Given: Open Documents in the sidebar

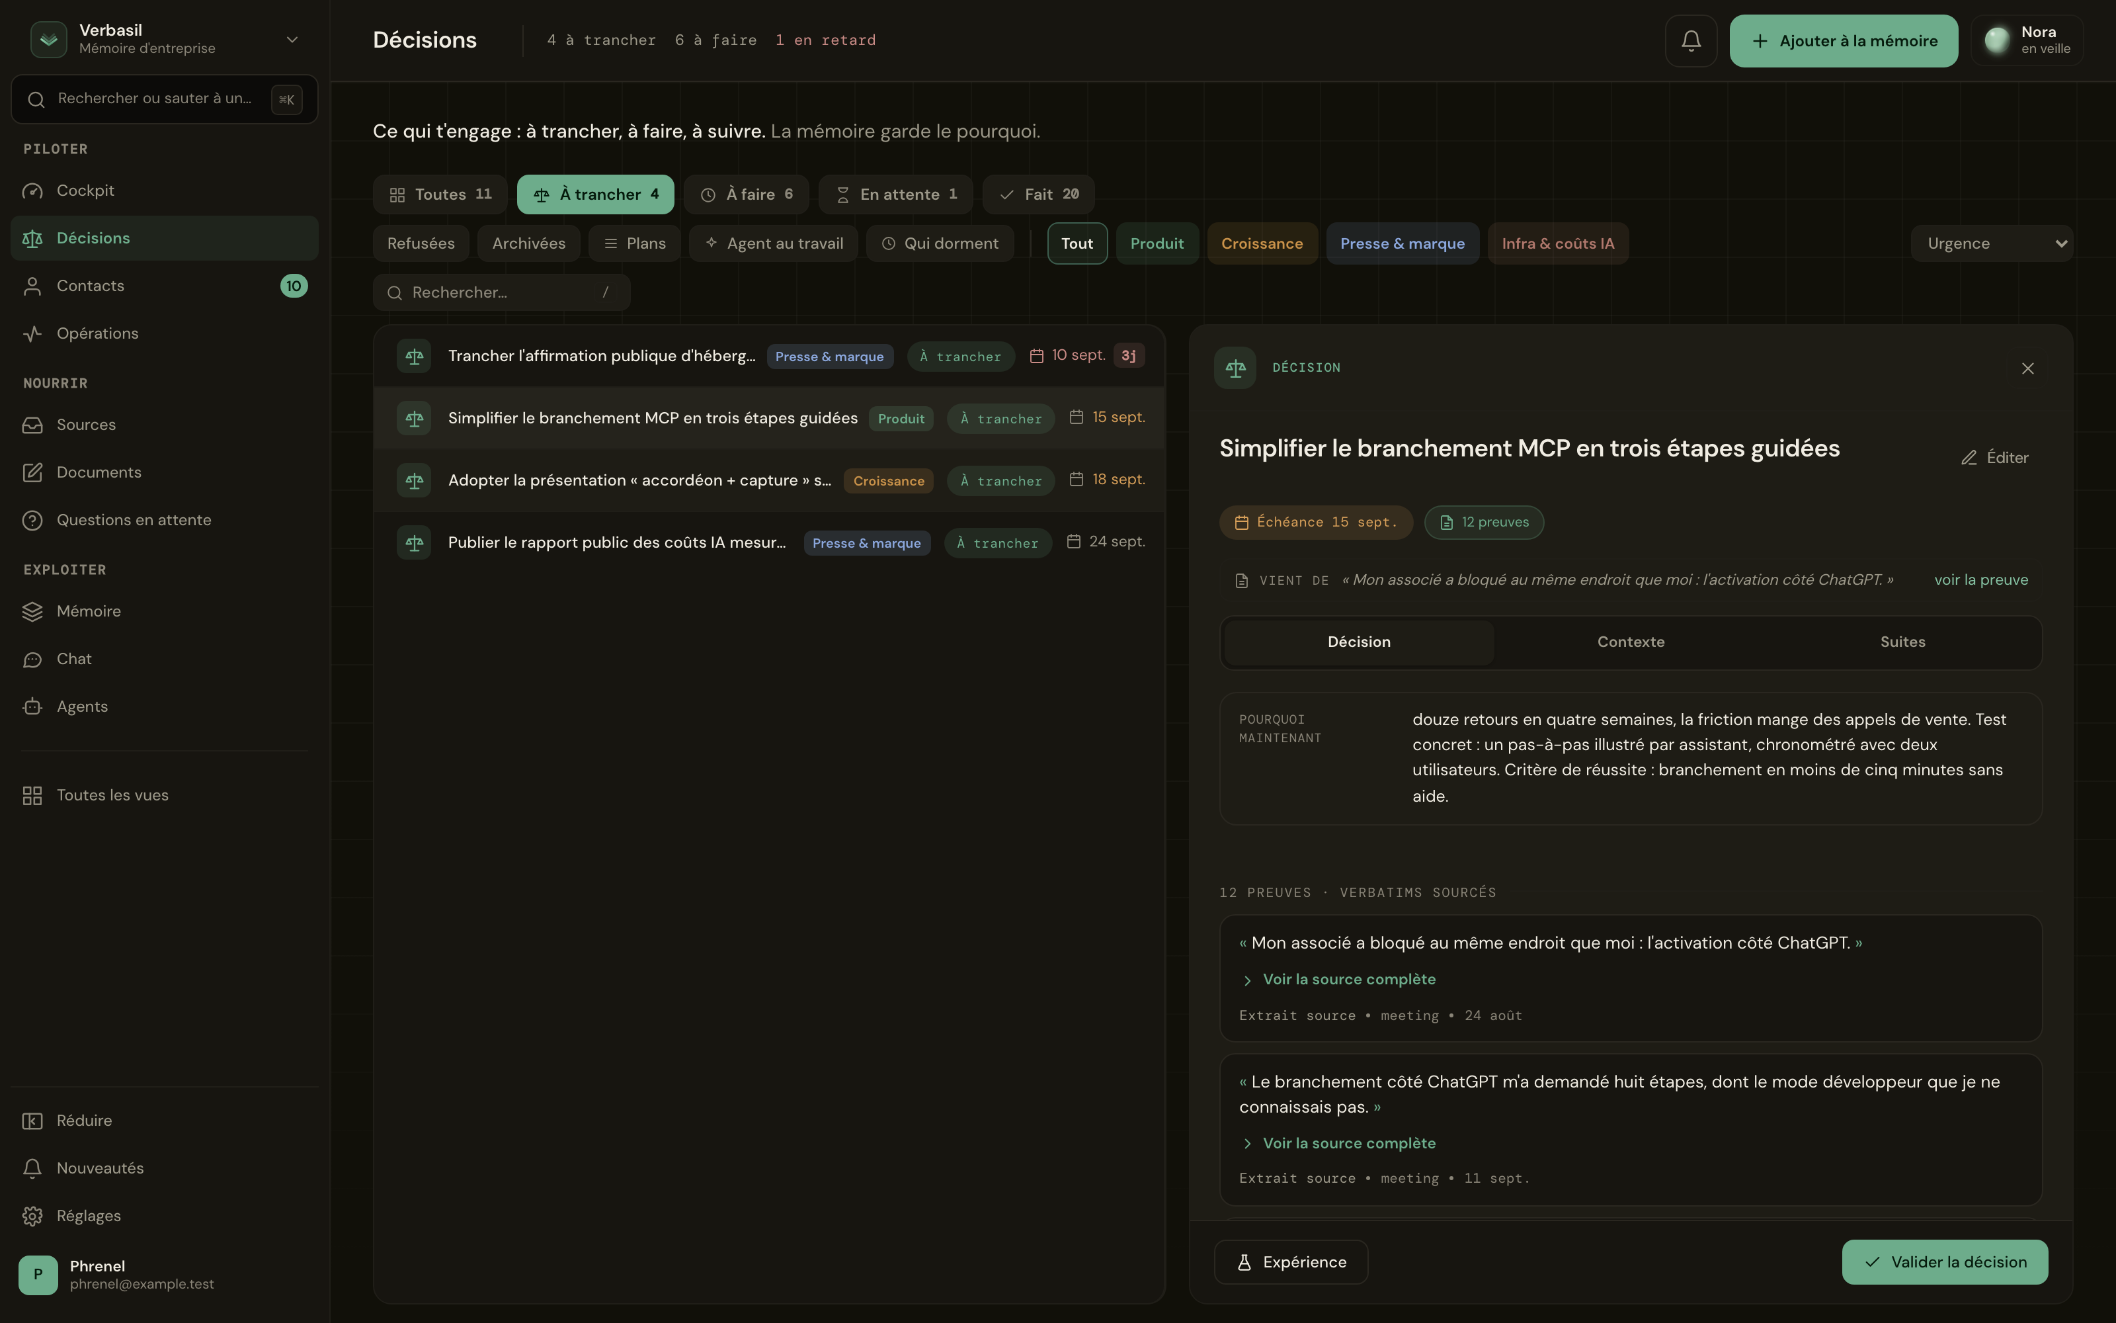Looking at the screenshot, I should tap(165, 472).
